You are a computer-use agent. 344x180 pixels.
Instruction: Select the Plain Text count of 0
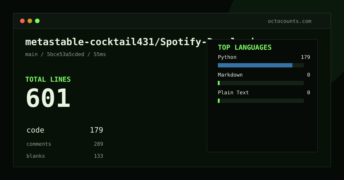click(x=308, y=93)
